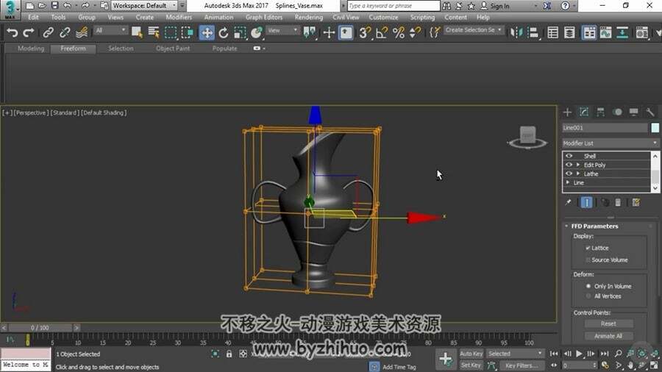Viewport: 662px width, 372px height.
Task: Open the Graph Editors menu
Action: (x=264, y=18)
